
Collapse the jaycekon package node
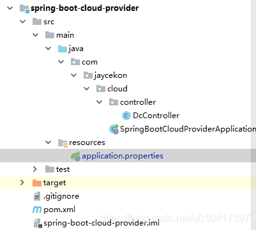pos(74,75)
